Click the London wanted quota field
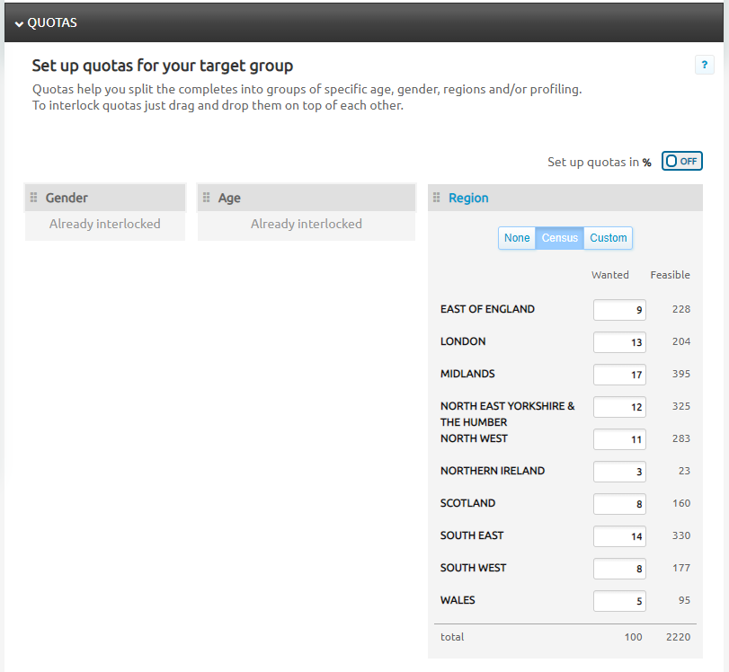Image resolution: width=729 pixels, height=672 pixels. coord(619,342)
